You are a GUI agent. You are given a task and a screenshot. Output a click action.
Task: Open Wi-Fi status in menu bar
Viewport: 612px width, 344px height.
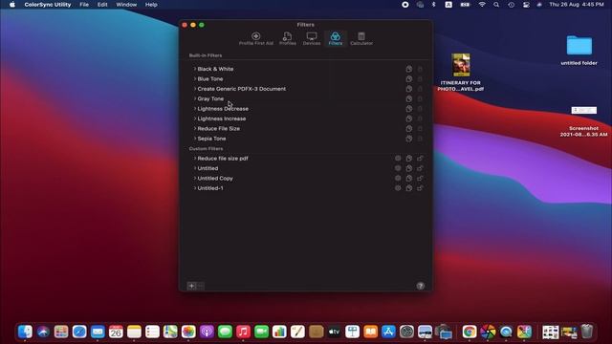point(482,5)
